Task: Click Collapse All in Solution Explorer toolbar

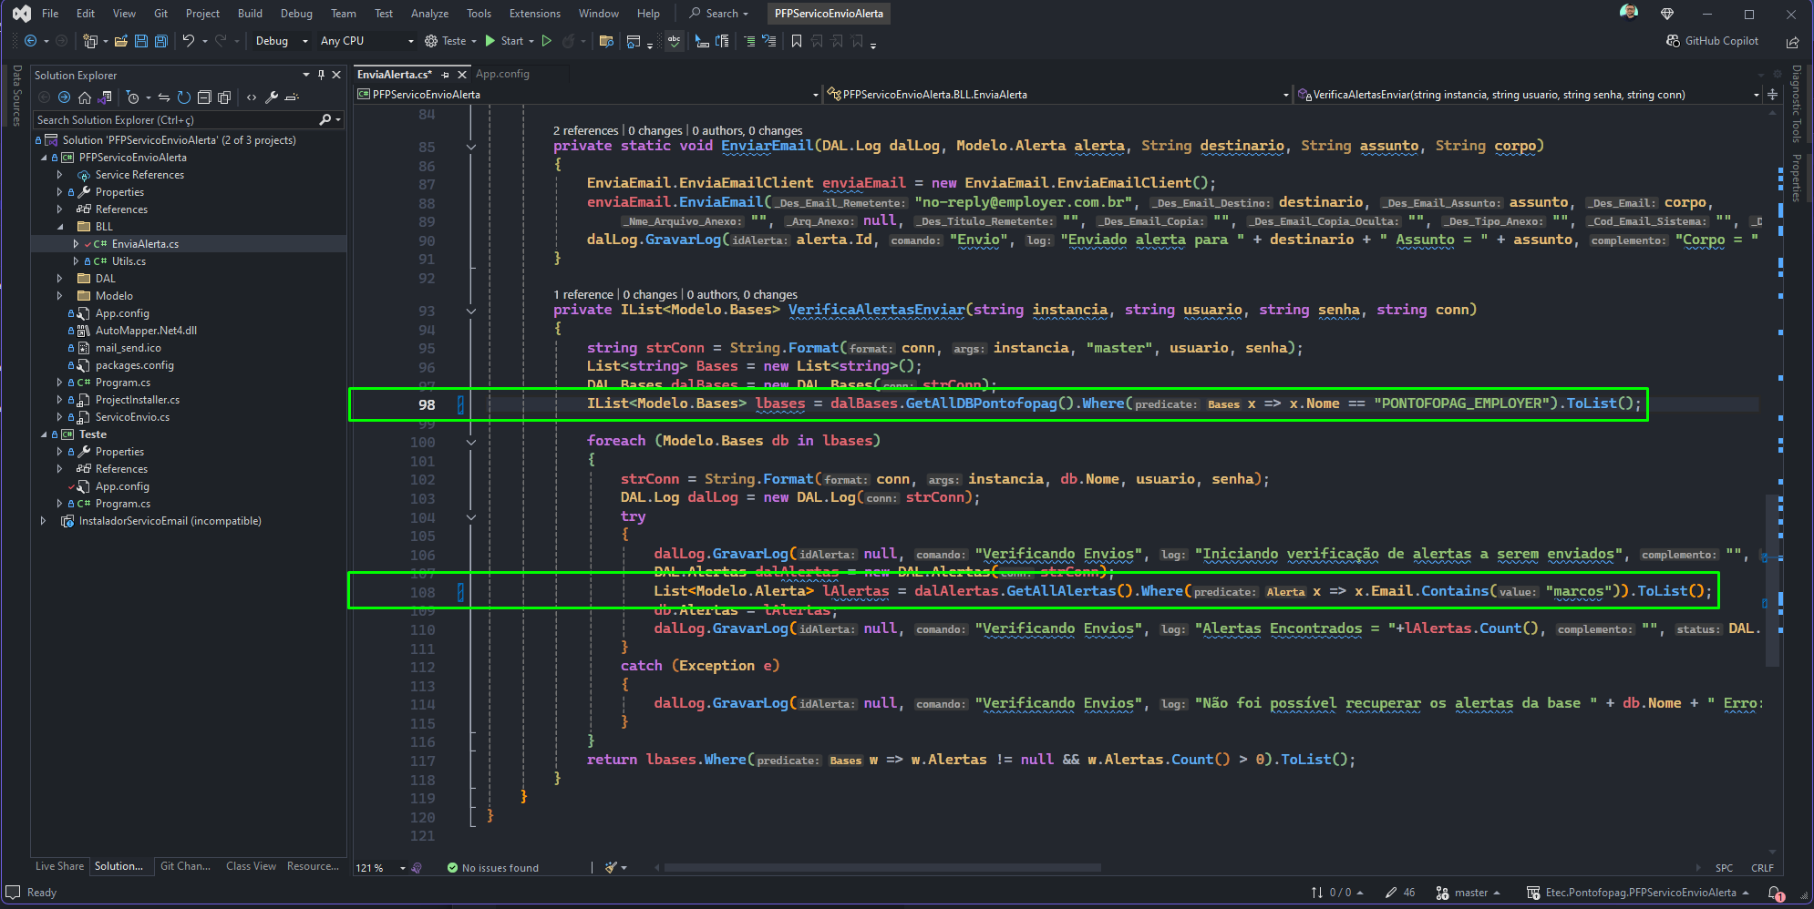Action: coord(204,97)
